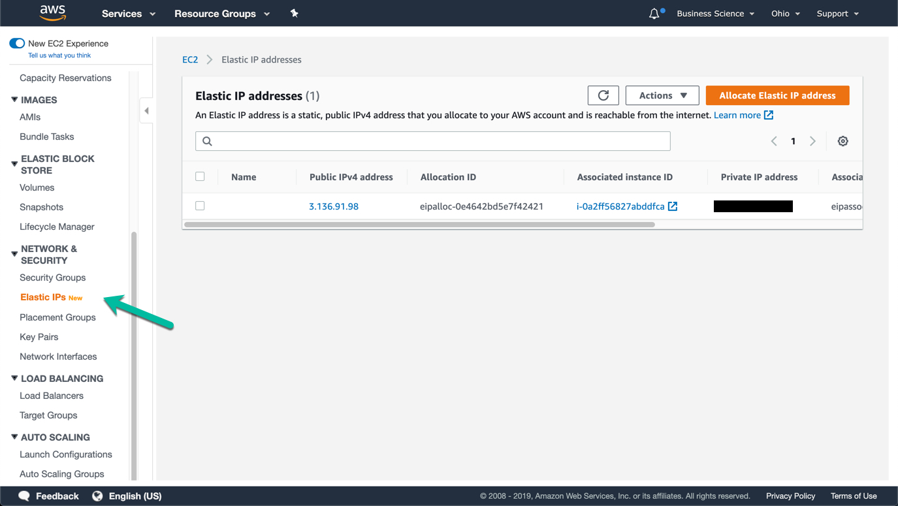Collapse the side navigation panel arrow
The height and width of the screenshot is (506, 898).
(146, 110)
